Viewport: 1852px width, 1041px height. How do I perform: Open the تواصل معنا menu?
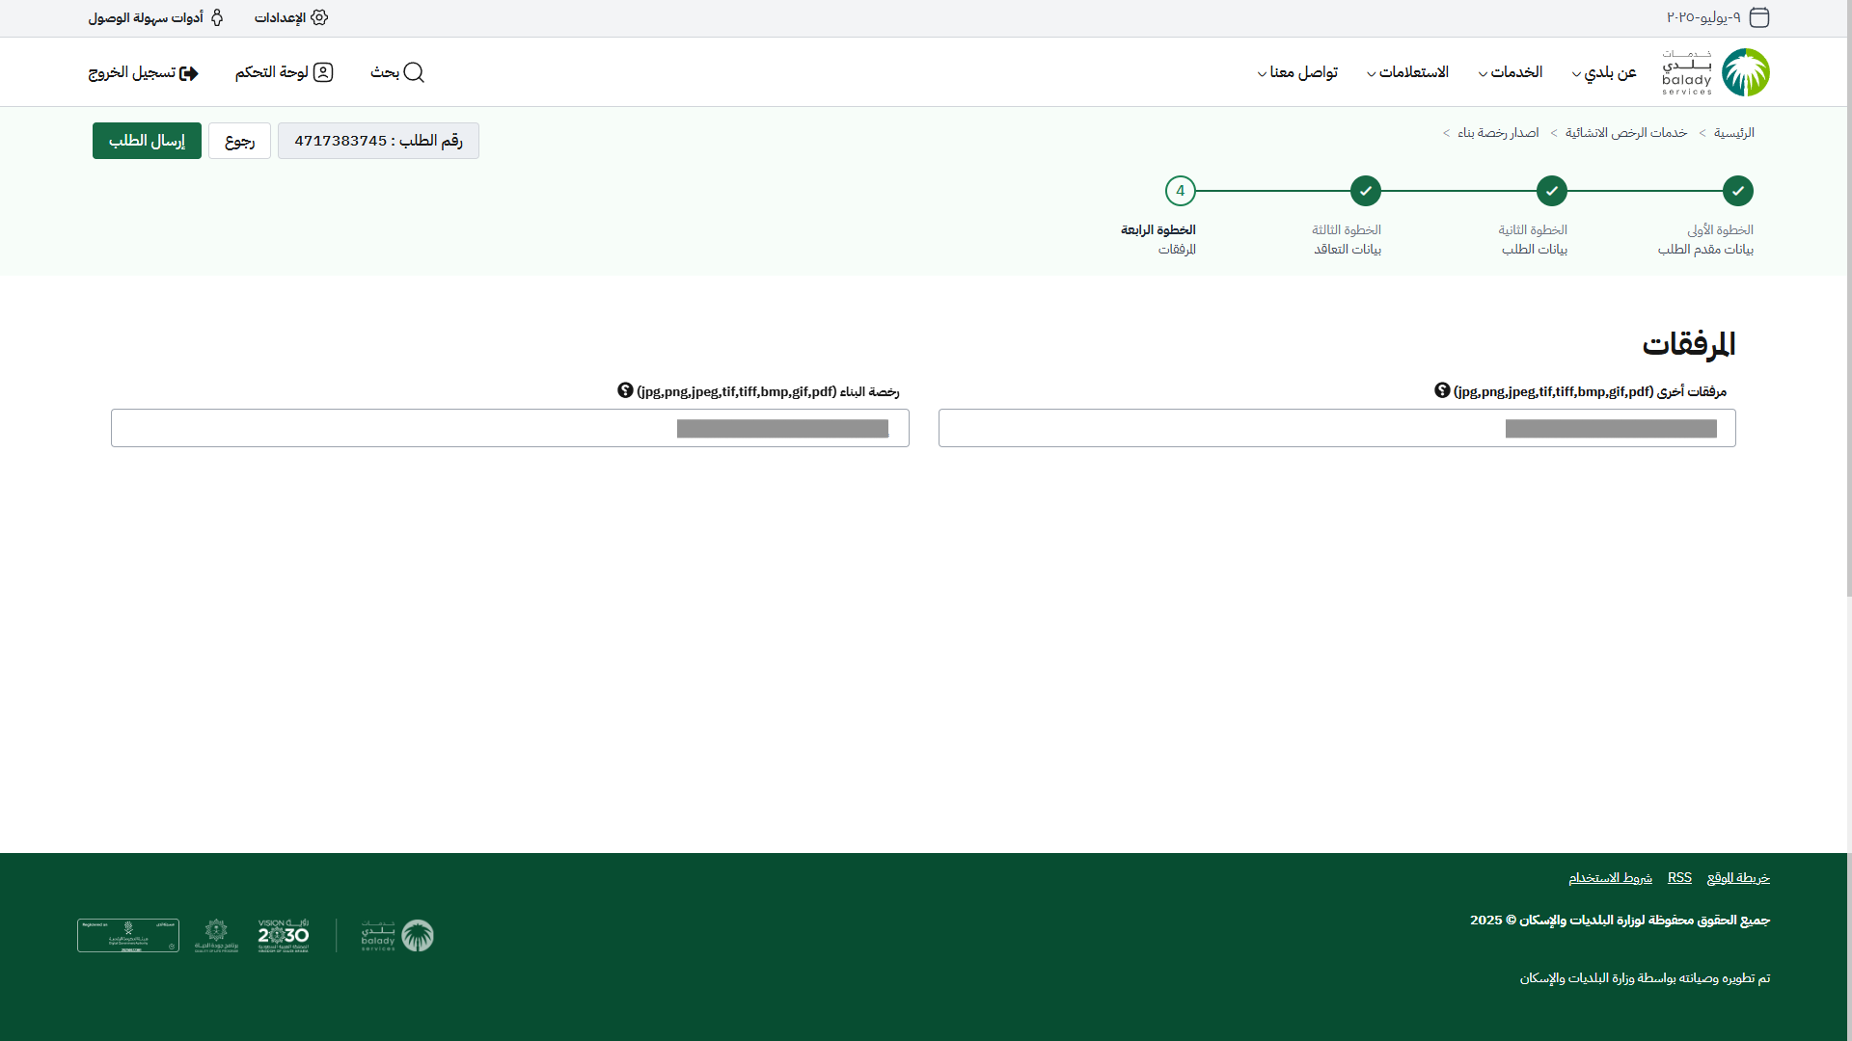coord(1298,72)
